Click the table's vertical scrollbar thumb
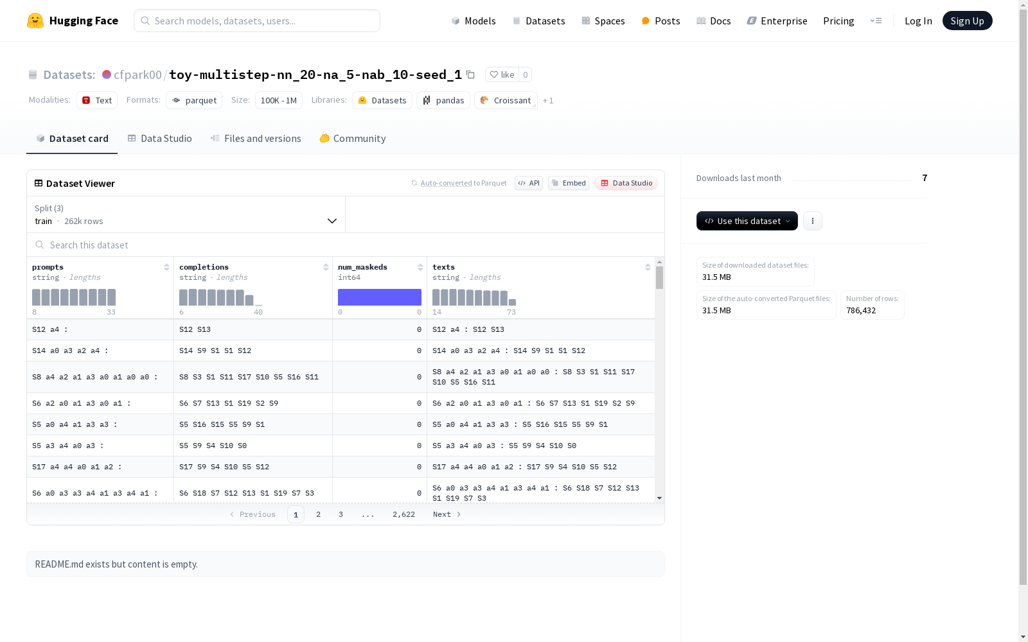This screenshot has width=1028, height=642. 659,278
